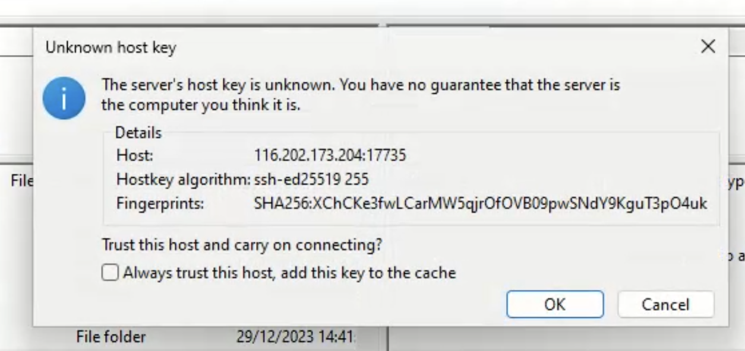Click the 'Details' group heading
The width and height of the screenshot is (745, 351).
(x=138, y=133)
